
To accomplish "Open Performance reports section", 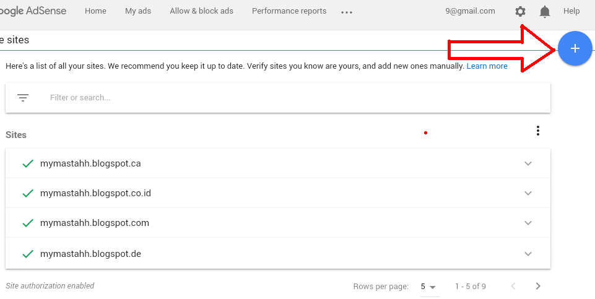I will pyautogui.click(x=289, y=11).
